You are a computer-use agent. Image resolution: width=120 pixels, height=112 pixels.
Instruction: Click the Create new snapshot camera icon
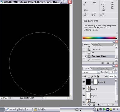pyautogui.click(x=108, y=63)
